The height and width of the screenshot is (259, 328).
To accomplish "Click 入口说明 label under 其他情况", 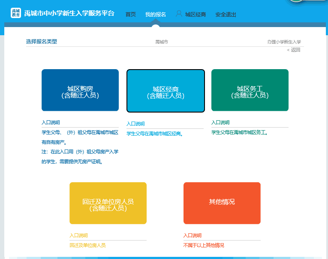I will (192, 235).
